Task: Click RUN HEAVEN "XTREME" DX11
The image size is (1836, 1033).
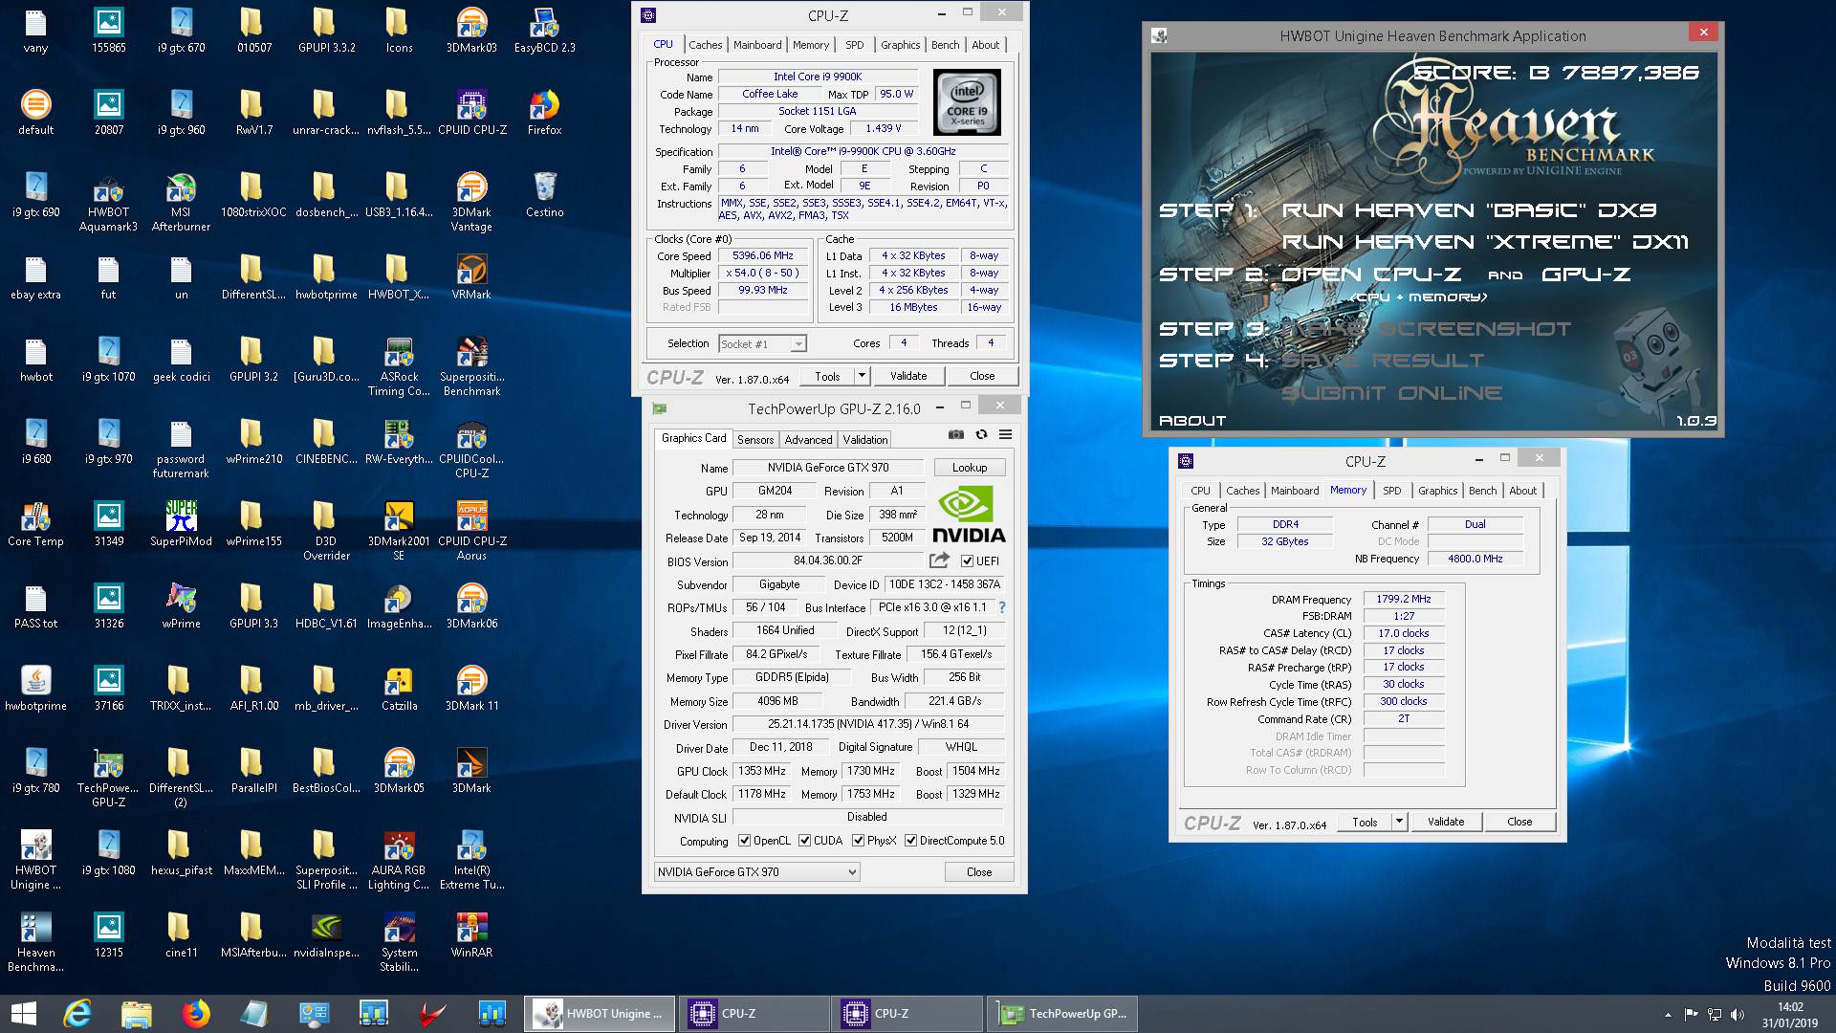Action: 1485,241
